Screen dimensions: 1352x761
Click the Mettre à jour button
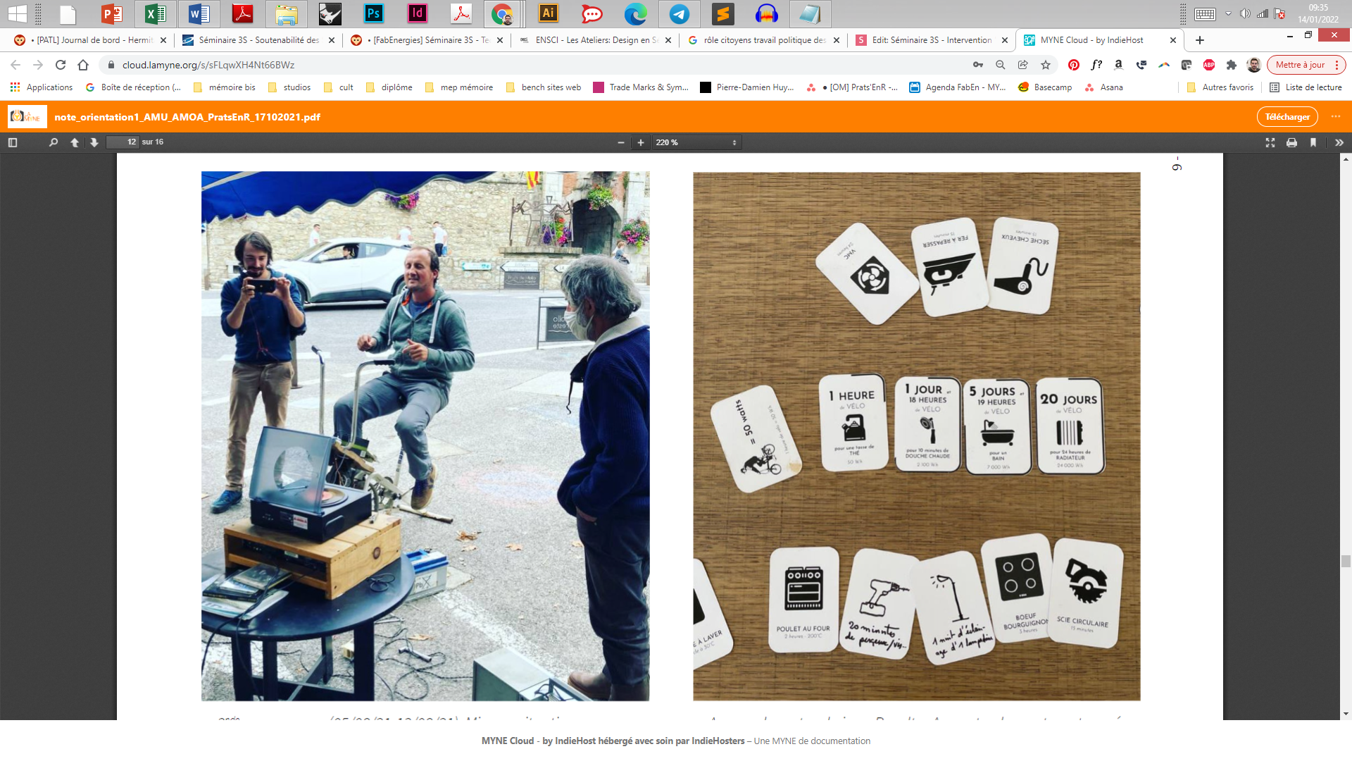point(1300,65)
